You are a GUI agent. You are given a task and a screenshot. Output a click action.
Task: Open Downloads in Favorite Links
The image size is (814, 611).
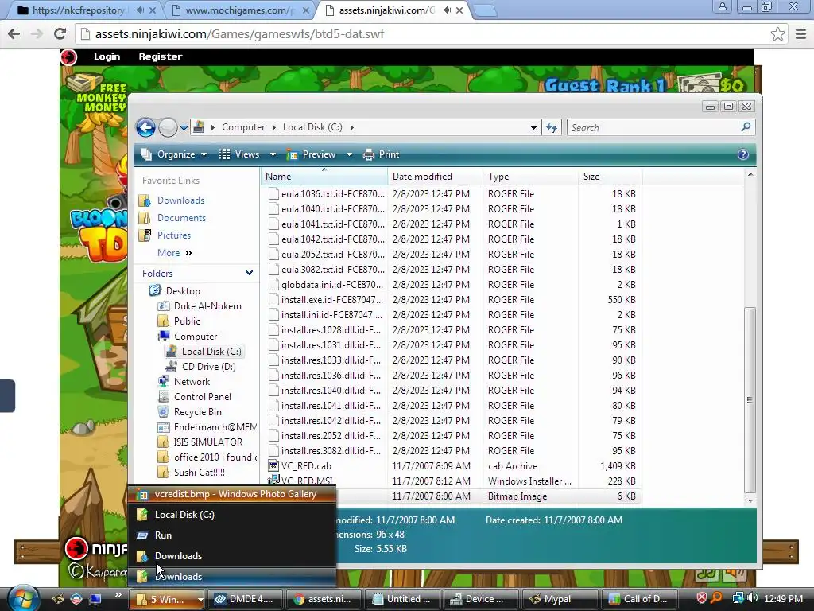point(180,200)
